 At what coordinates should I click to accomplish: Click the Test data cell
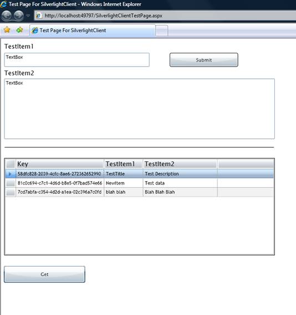point(180,183)
